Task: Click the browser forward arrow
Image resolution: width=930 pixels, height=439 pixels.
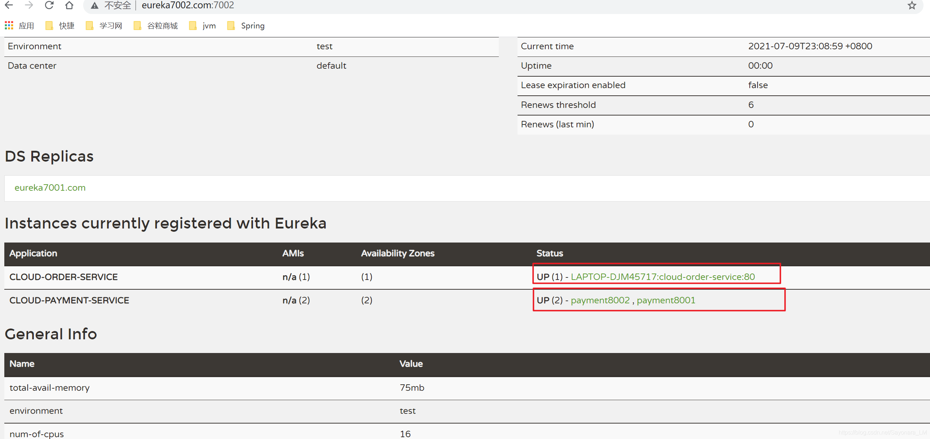Action: 29,5
